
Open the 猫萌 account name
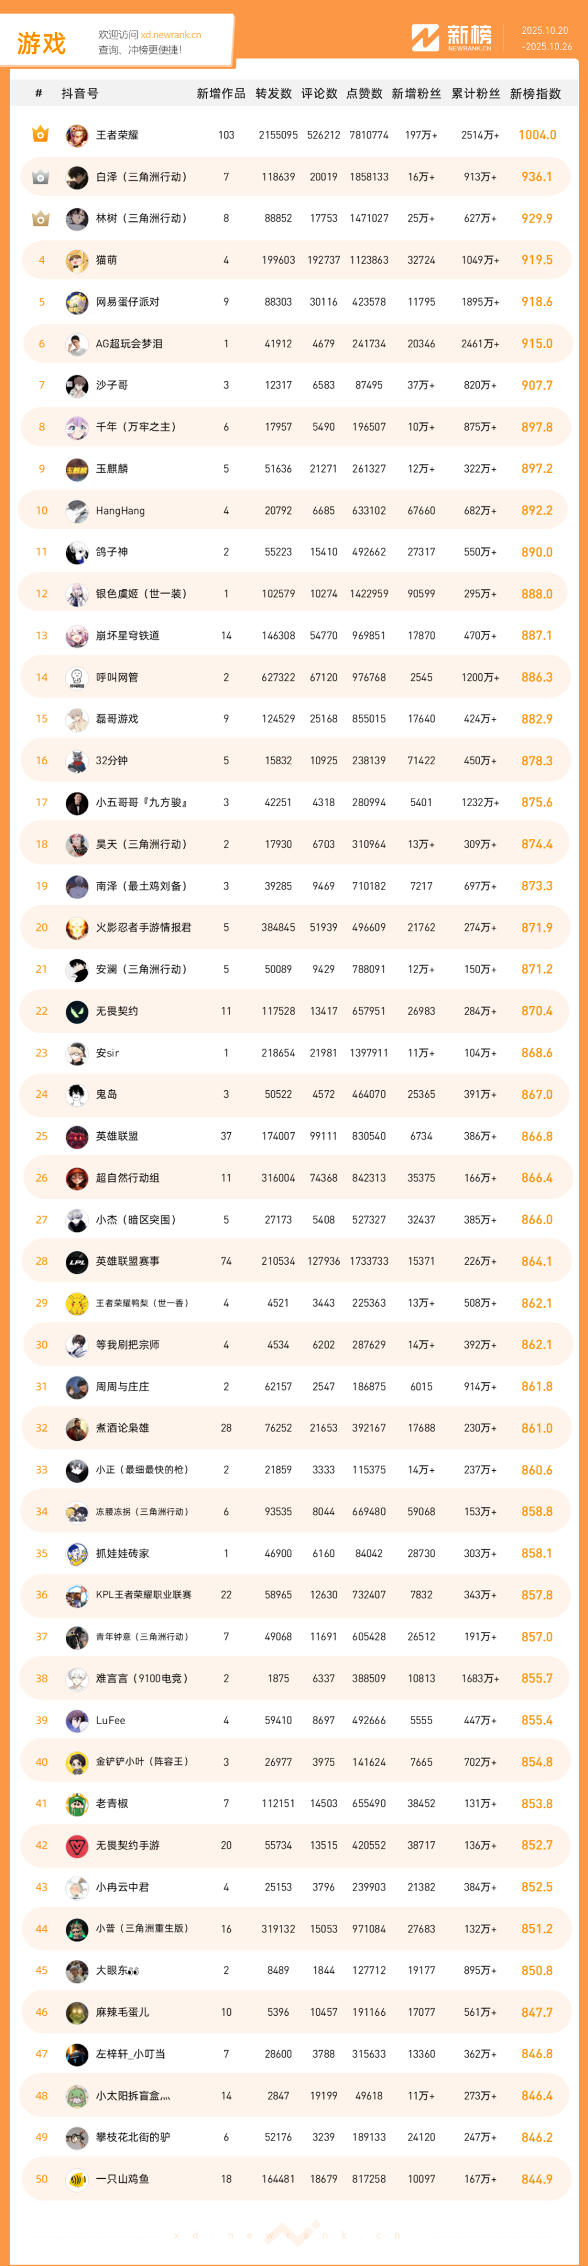106,261
